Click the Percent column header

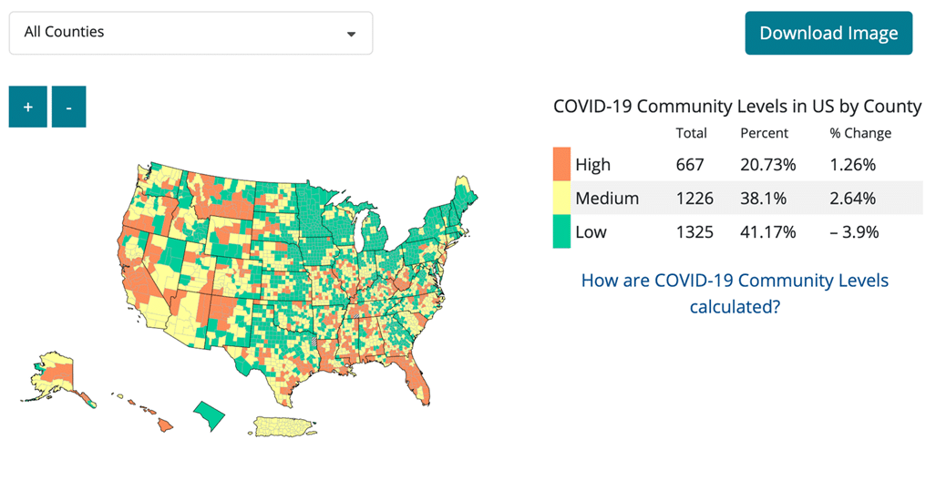[x=764, y=133]
